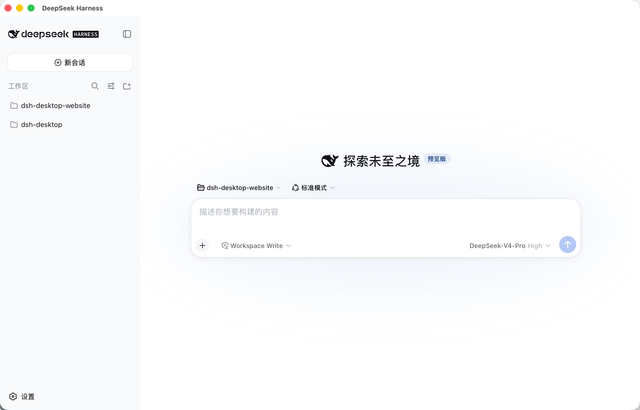Open 设置 settings
This screenshot has height=410, width=640.
[22, 396]
